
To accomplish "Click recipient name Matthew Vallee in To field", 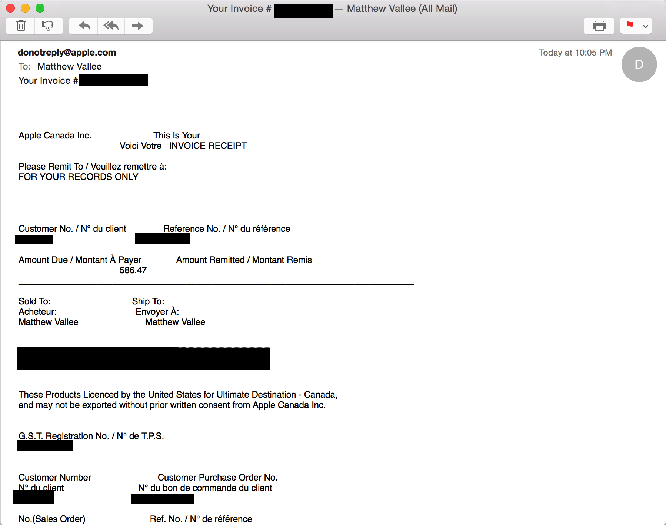I will (70, 67).
